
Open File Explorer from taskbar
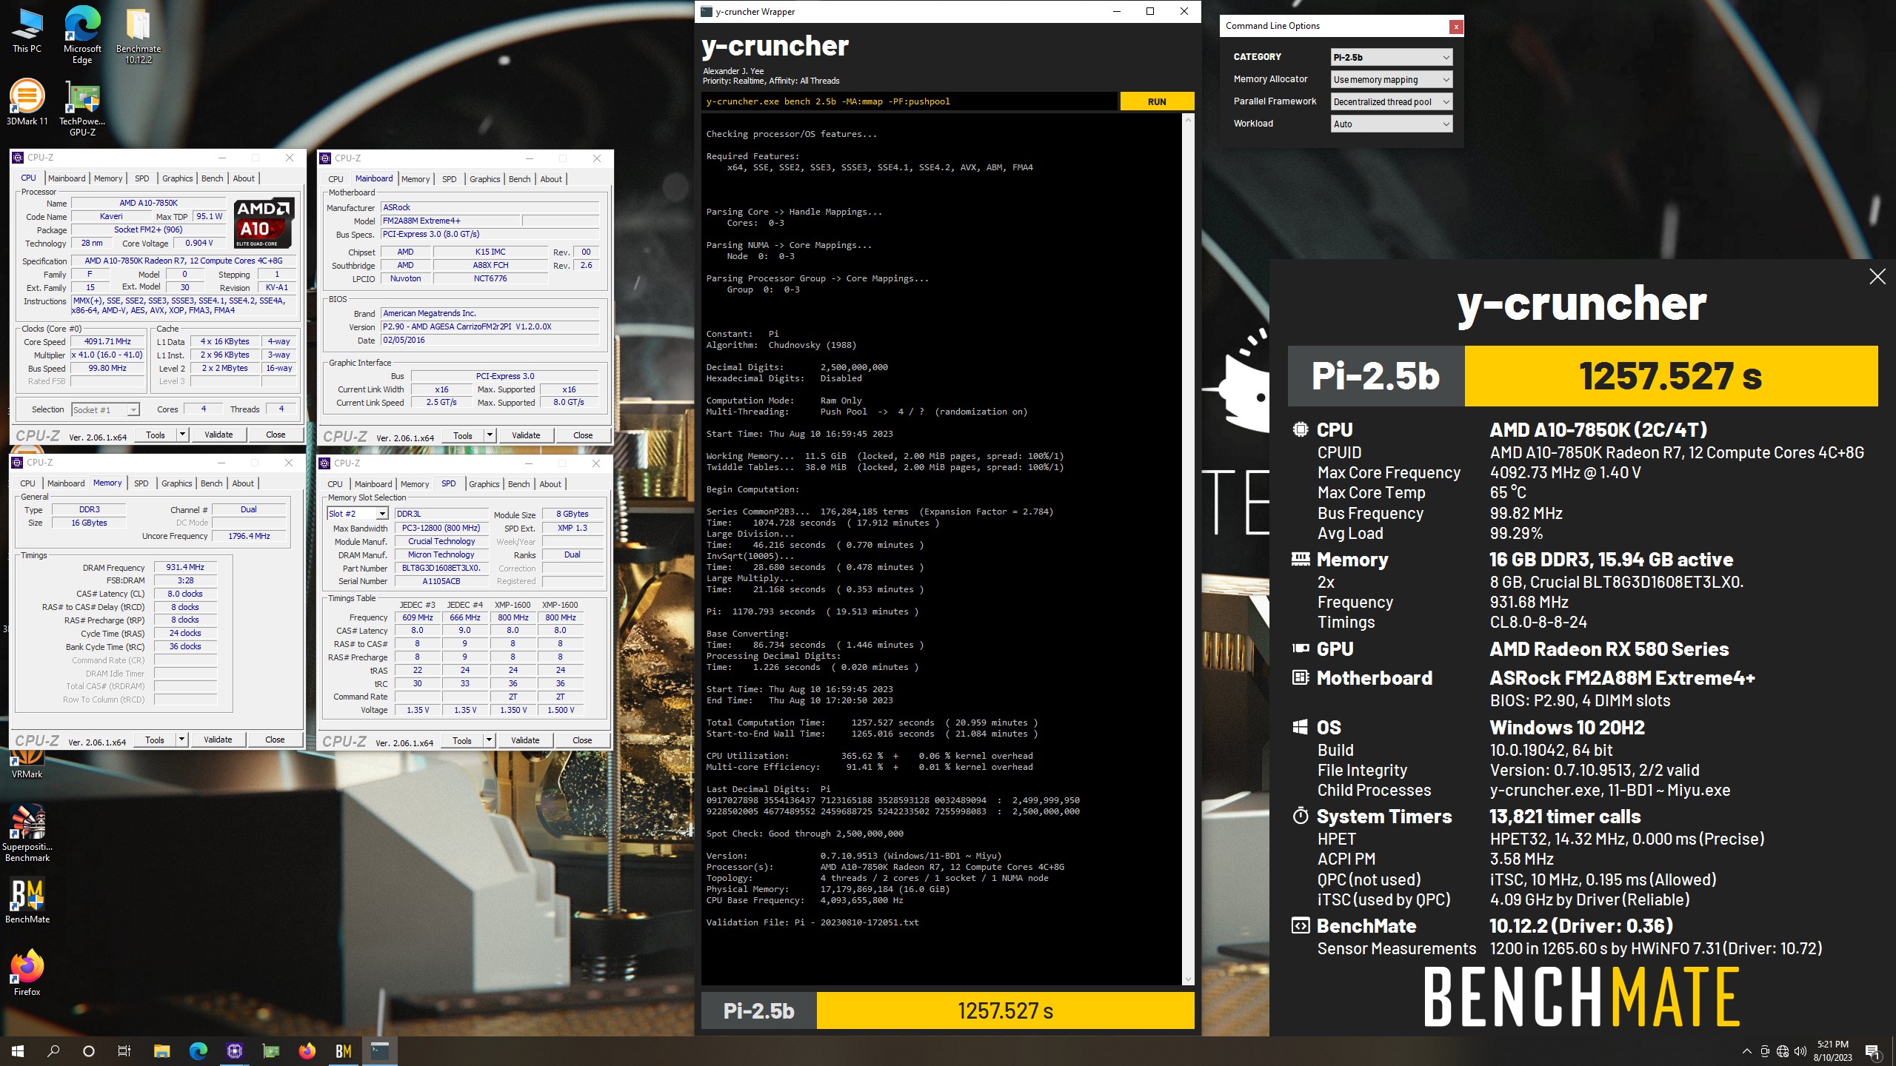[x=161, y=1050]
